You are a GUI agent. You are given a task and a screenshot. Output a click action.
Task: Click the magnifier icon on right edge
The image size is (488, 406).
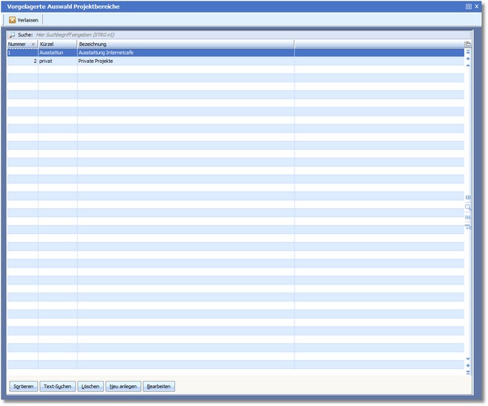pyautogui.click(x=468, y=207)
